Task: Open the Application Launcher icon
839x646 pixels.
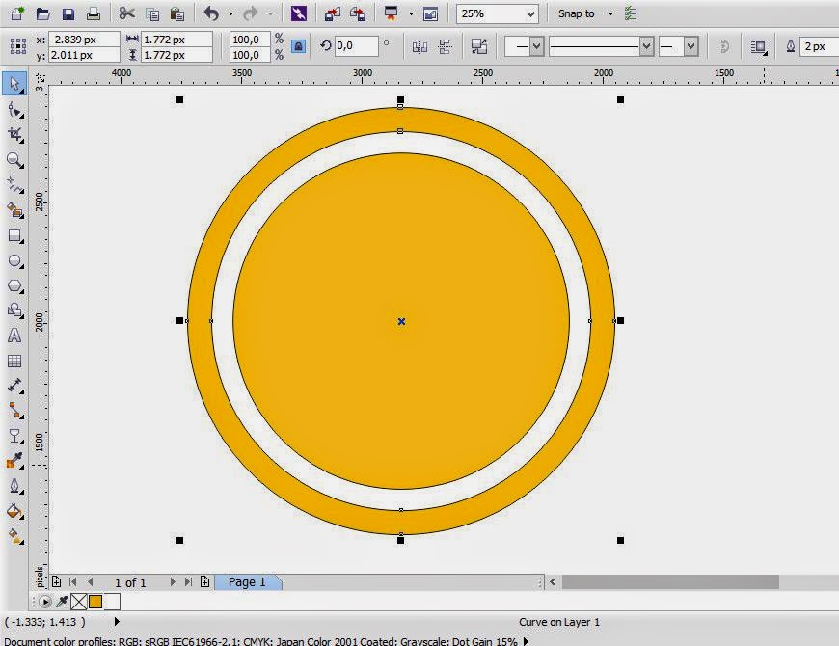Action: 392,13
